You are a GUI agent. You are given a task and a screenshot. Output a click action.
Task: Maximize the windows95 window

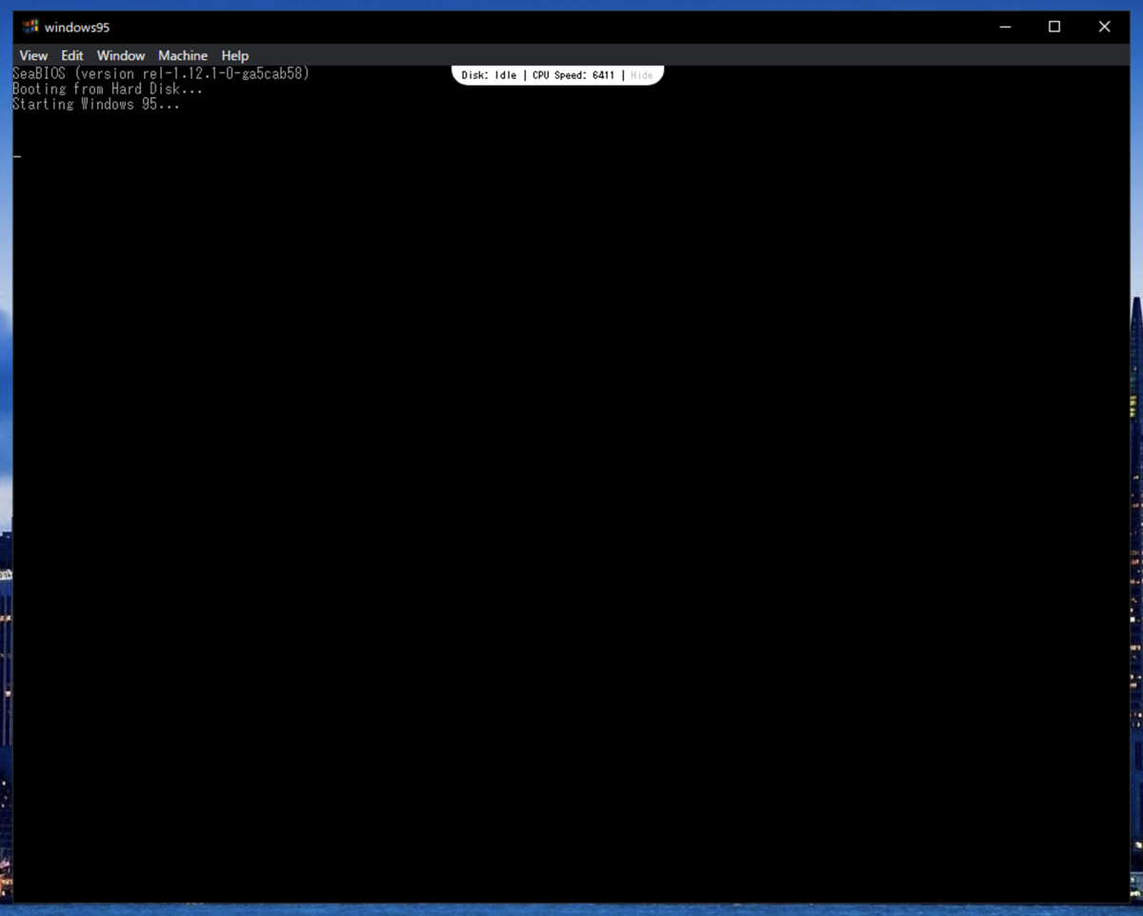(1054, 27)
